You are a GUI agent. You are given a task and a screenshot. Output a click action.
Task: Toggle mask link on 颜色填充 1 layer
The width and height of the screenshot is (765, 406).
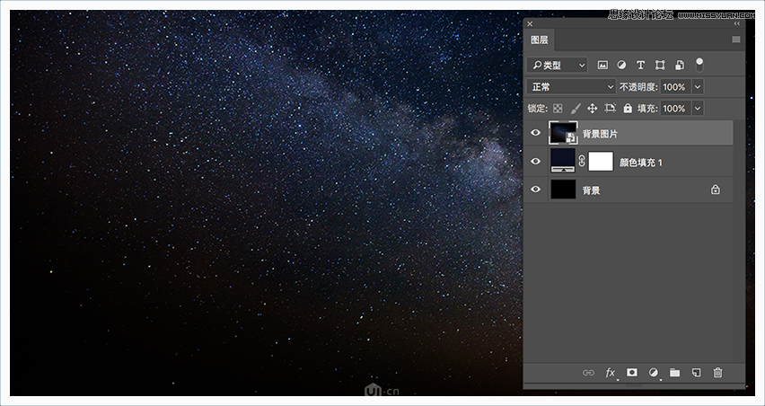coord(582,161)
